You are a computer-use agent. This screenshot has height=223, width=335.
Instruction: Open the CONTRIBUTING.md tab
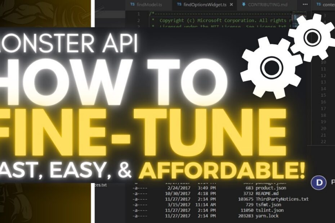click(x=268, y=4)
